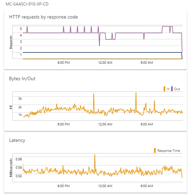
Task: Select the Latency chart heading
Action: coord(17,140)
